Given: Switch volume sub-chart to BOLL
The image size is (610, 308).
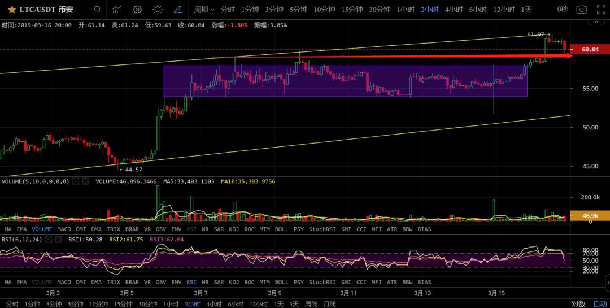Looking at the screenshot, I should click(281, 229).
